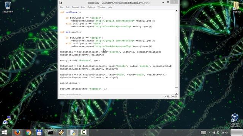
Task: Click the 'MyButton1 = ttk.Button' line
Action: coord(110,52)
